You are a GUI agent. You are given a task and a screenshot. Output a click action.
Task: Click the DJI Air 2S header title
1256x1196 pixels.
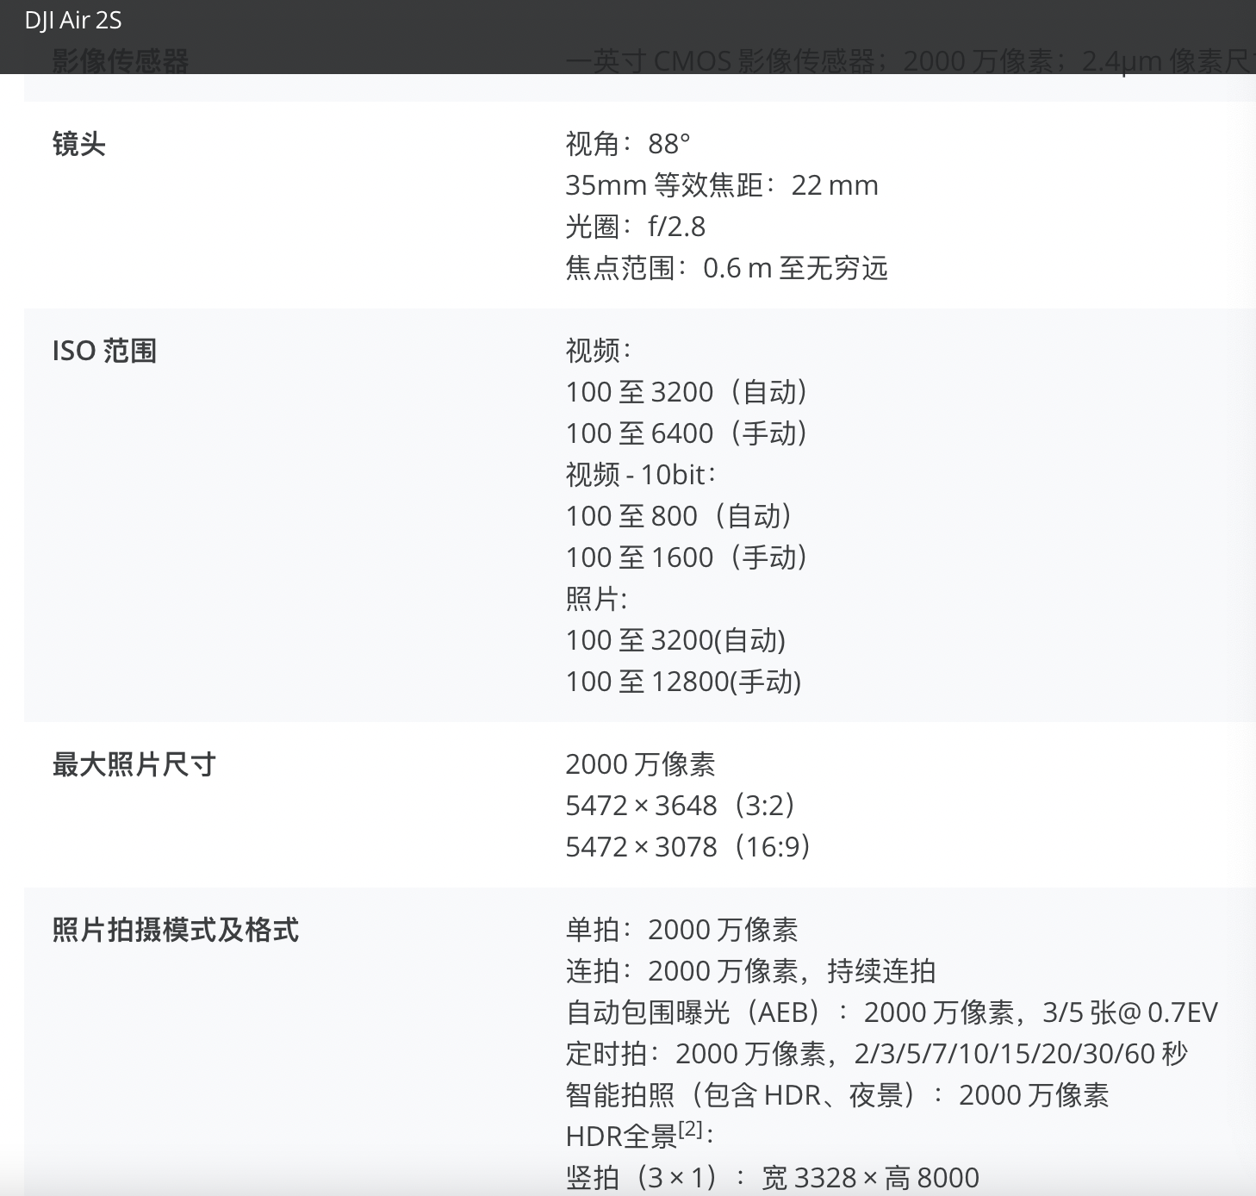(x=73, y=21)
